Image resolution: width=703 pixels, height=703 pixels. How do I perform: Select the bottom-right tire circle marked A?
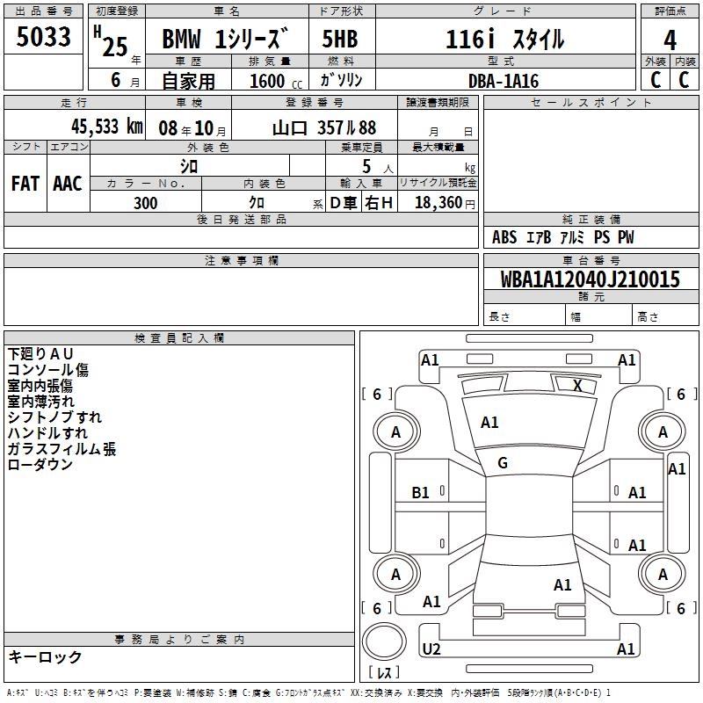point(663,574)
